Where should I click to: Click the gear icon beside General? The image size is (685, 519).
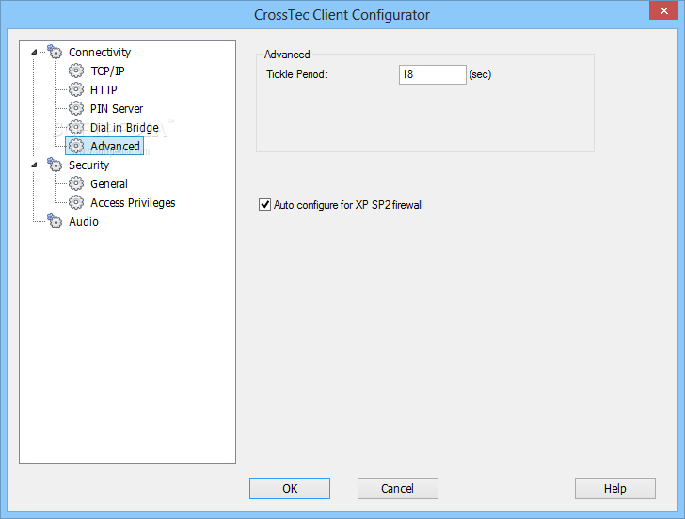click(76, 183)
